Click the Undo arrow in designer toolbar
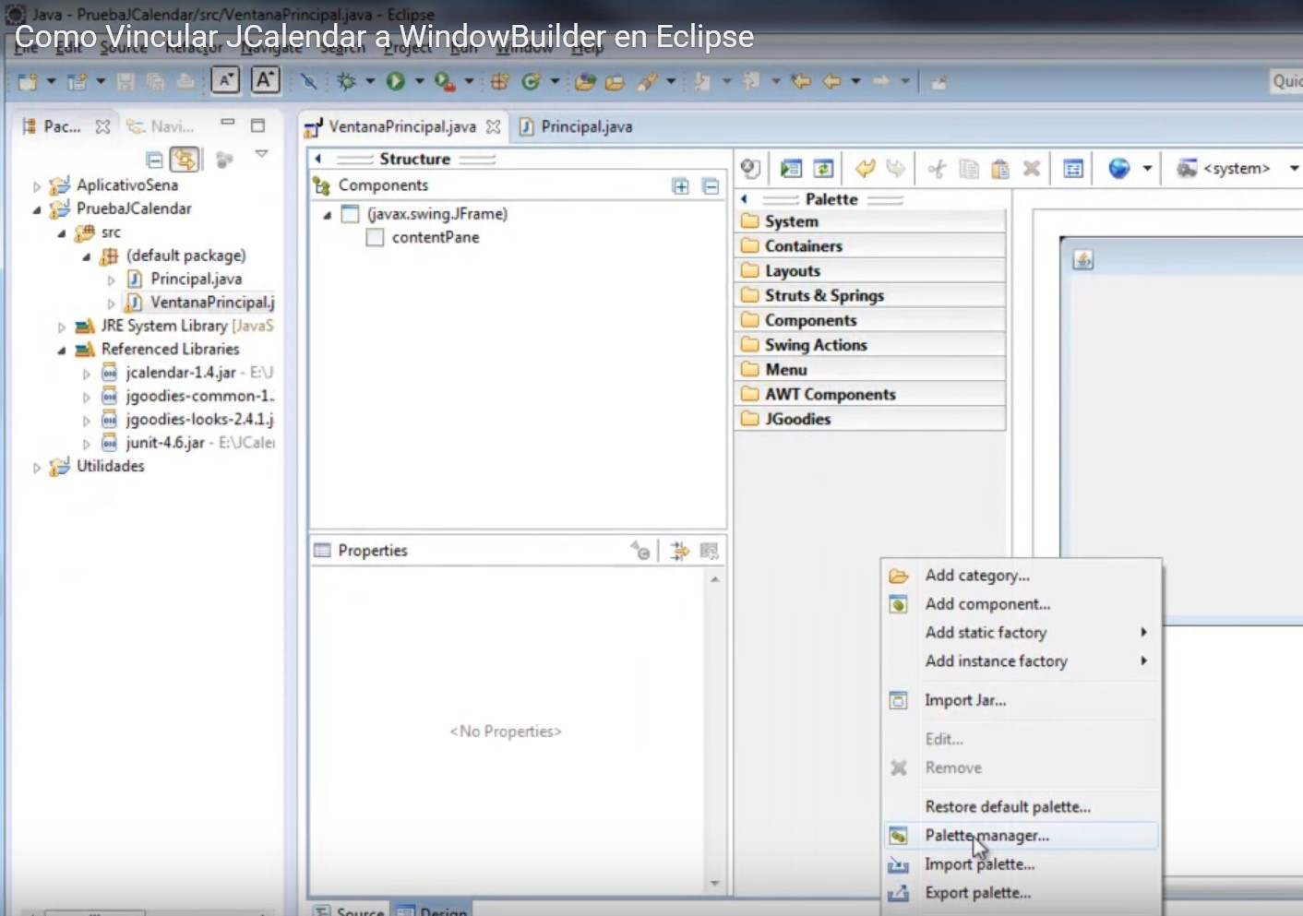 [x=865, y=168]
